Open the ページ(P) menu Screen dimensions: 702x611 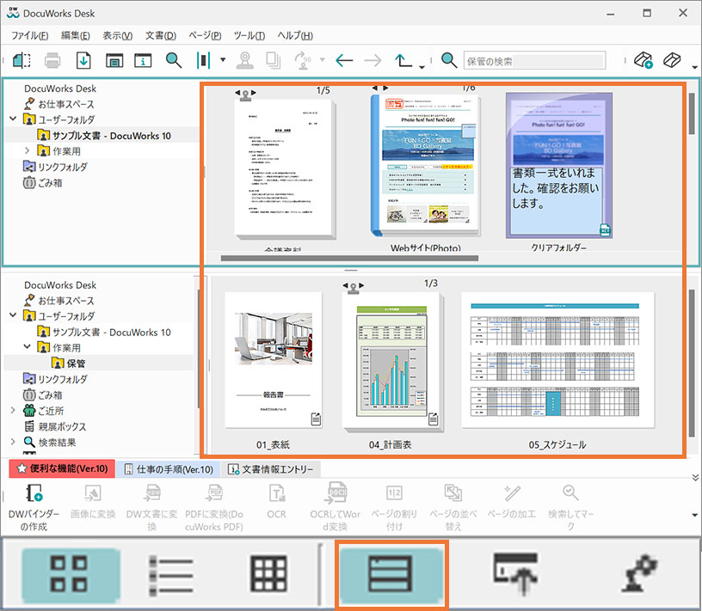point(205,35)
